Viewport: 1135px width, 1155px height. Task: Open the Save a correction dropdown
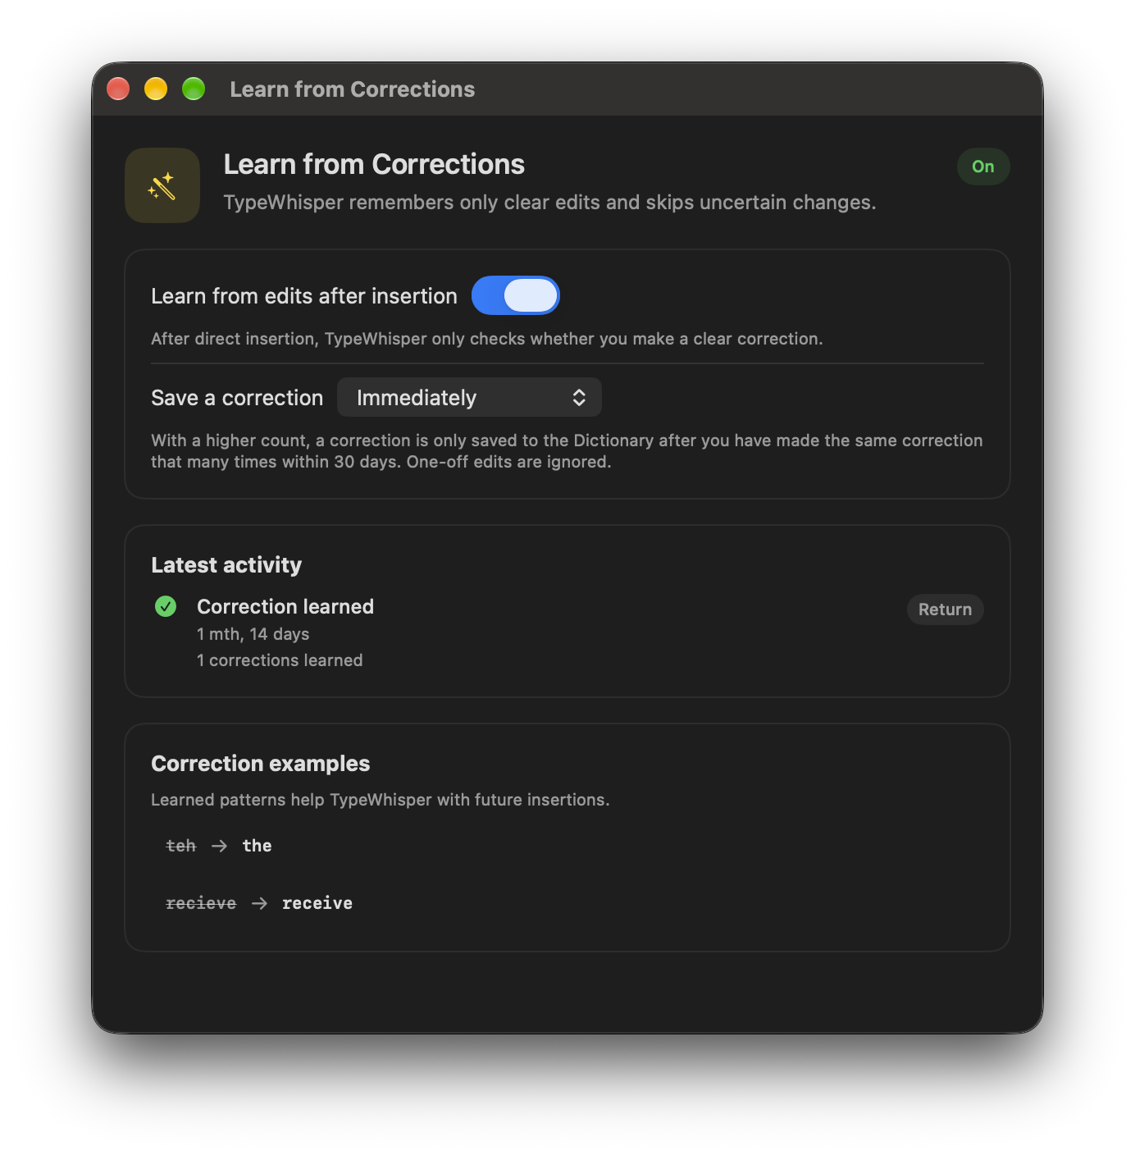pos(469,398)
